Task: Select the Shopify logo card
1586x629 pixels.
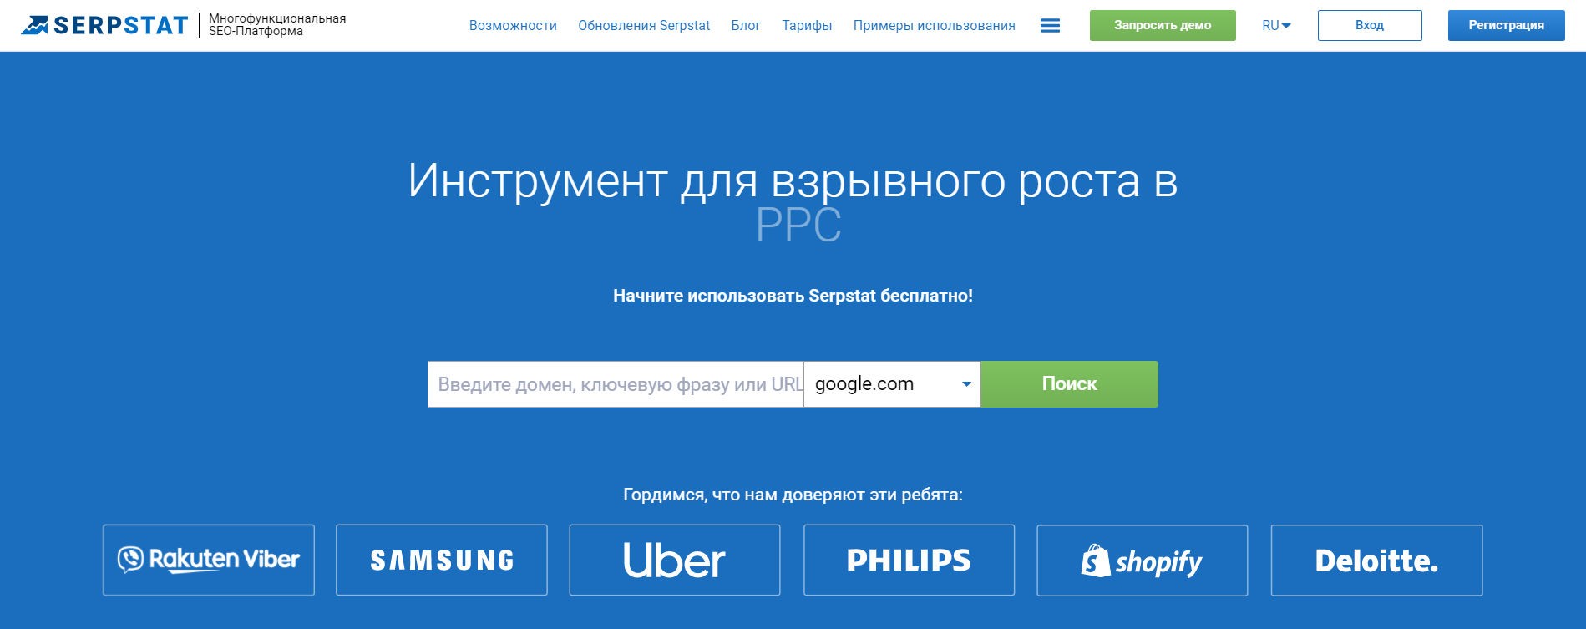Action: pyautogui.click(x=1143, y=560)
